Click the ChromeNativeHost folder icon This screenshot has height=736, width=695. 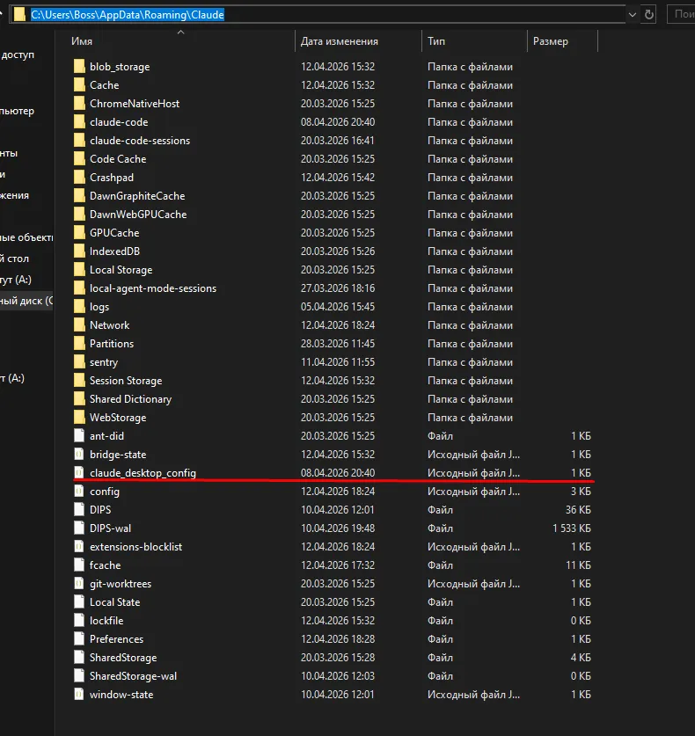tap(79, 104)
